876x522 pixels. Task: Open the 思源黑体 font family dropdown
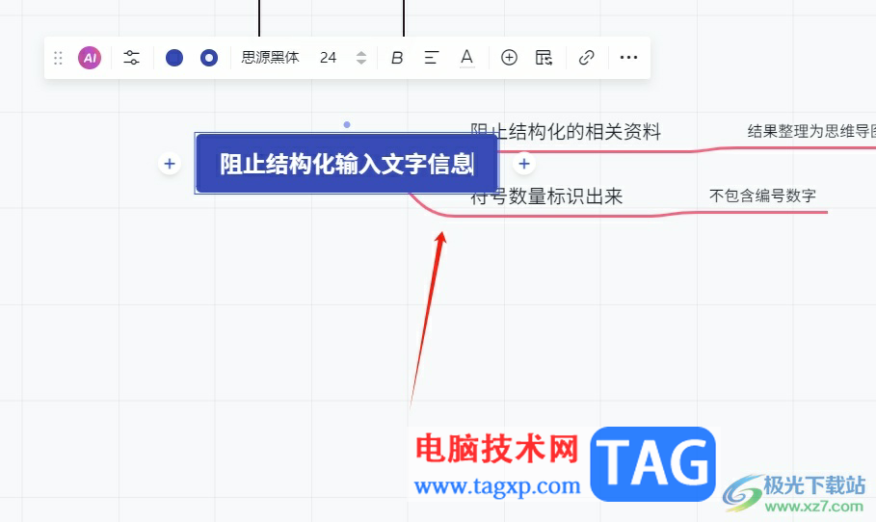(271, 58)
